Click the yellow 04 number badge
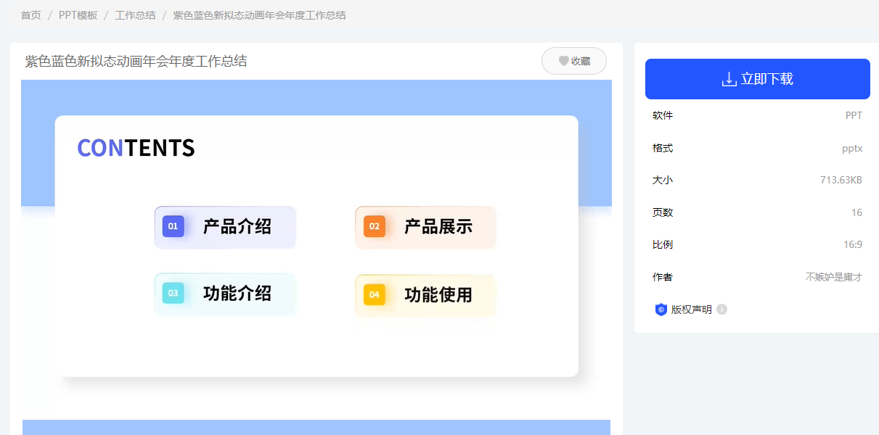Screen dimensions: 879x435 click(x=375, y=294)
